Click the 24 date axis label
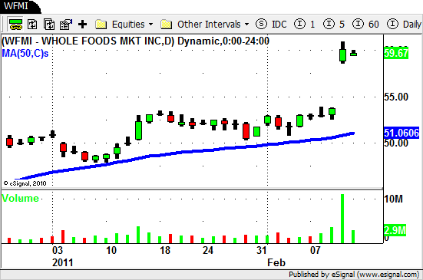 pyautogui.click(x=208, y=250)
